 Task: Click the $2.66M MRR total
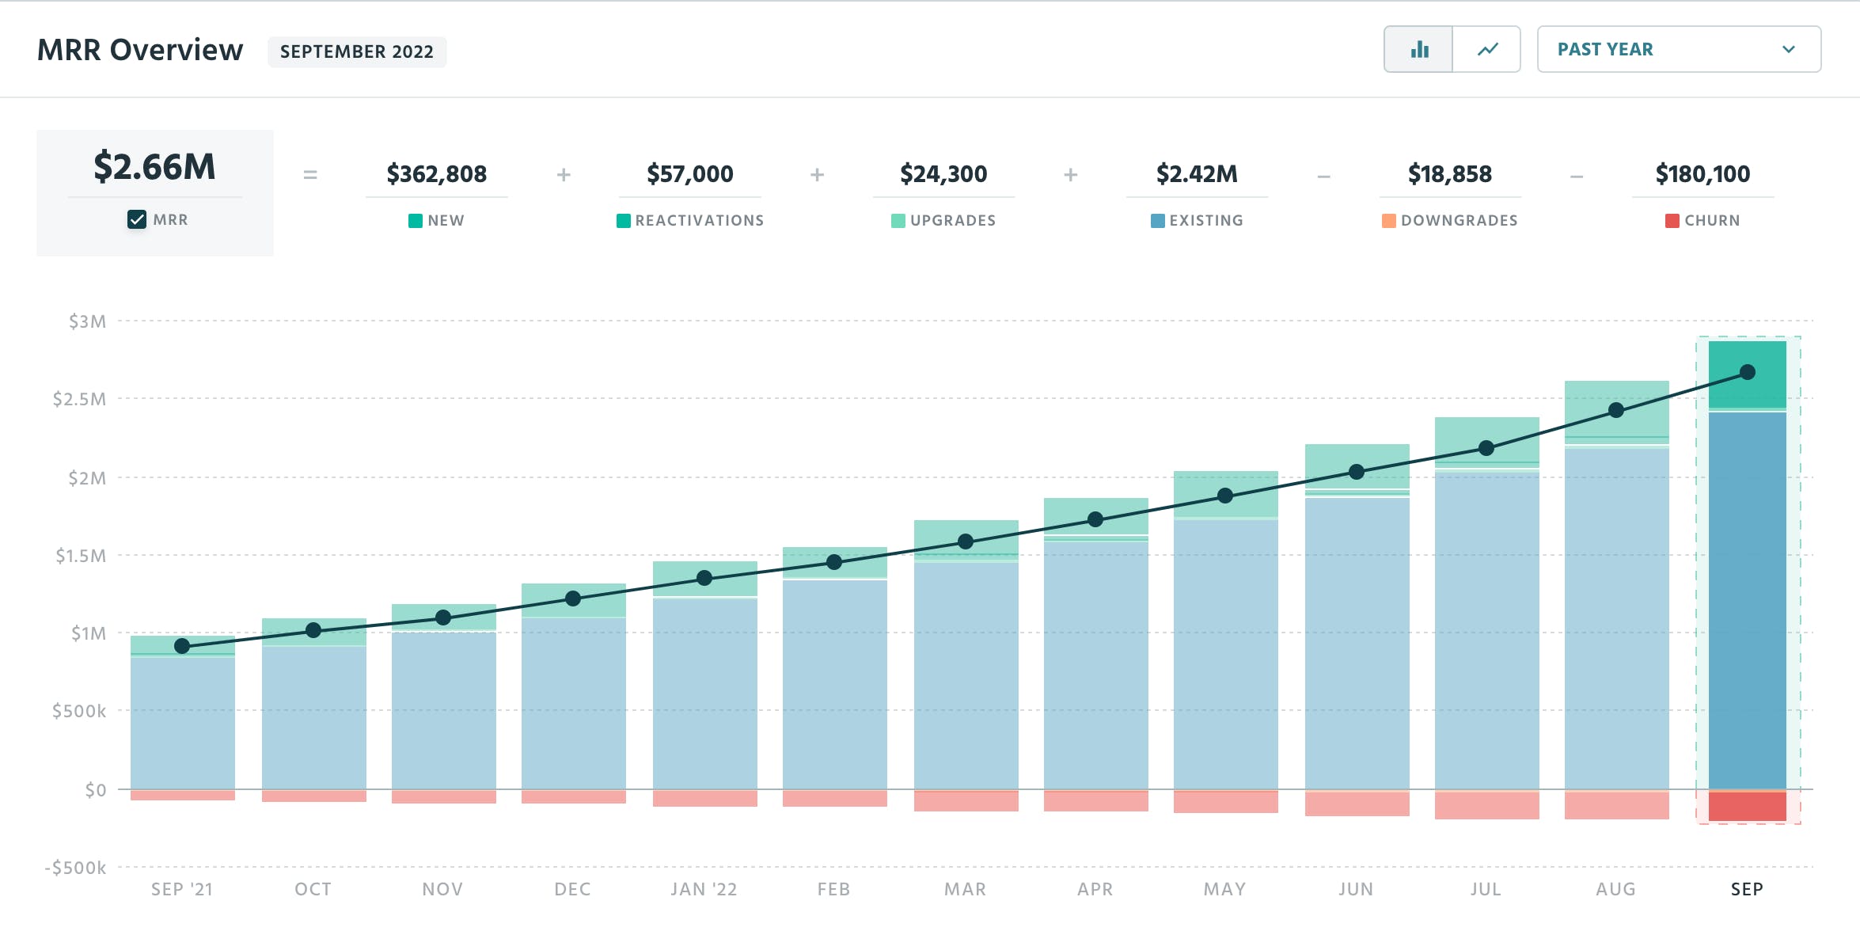pyautogui.click(x=155, y=166)
